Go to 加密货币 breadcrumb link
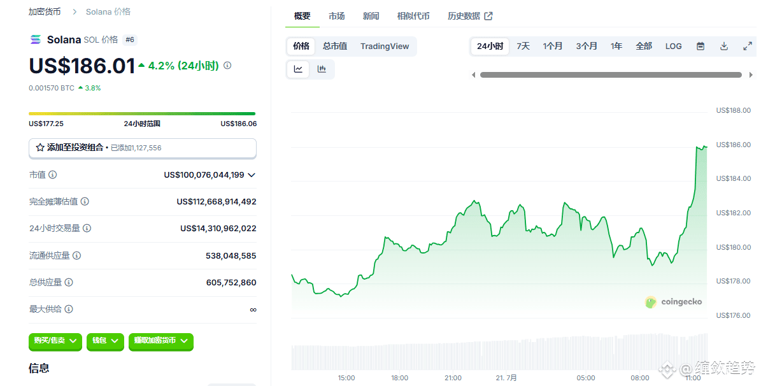Image resolution: width=761 pixels, height=386 pixels. 45,11
